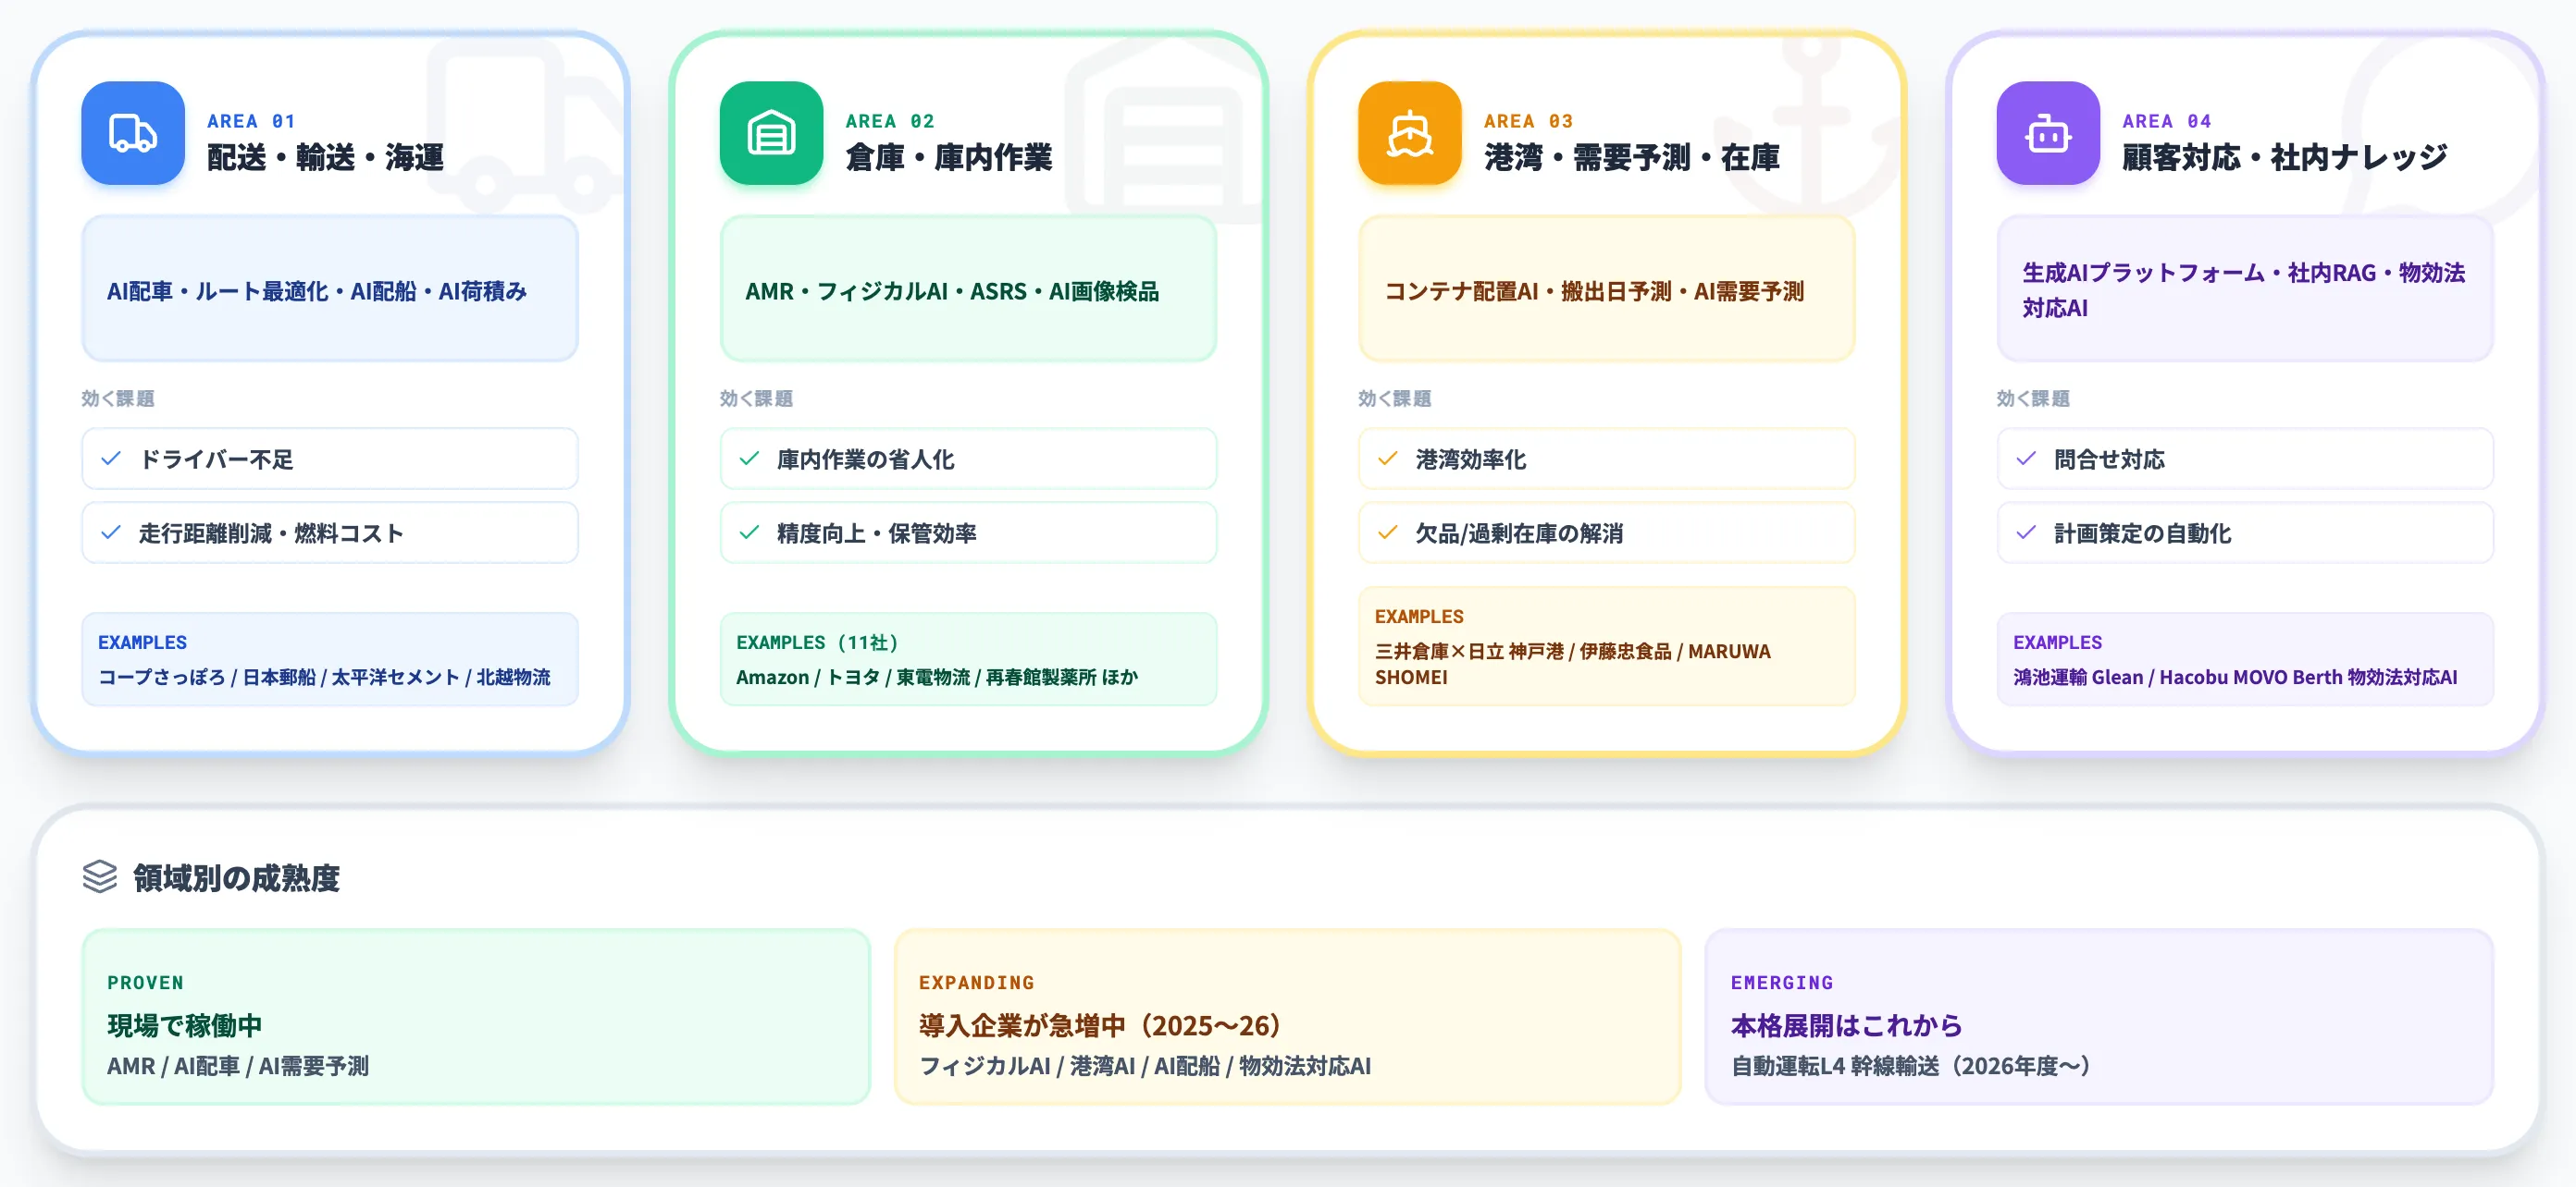The width and height of the screenshot is (2576, 1187).
Task: Select the 精度向上・保管効率 issue text
Action: pos(876,533)
